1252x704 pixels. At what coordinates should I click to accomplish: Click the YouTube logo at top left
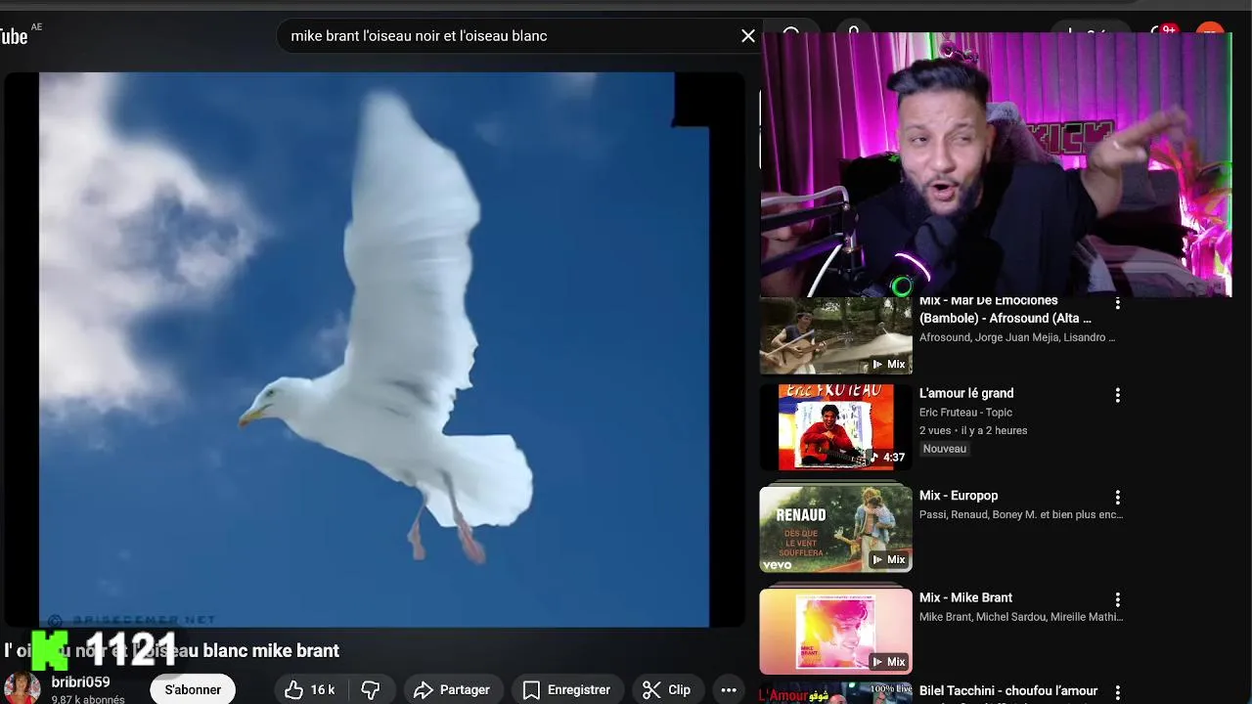click(x=14, y=37)
